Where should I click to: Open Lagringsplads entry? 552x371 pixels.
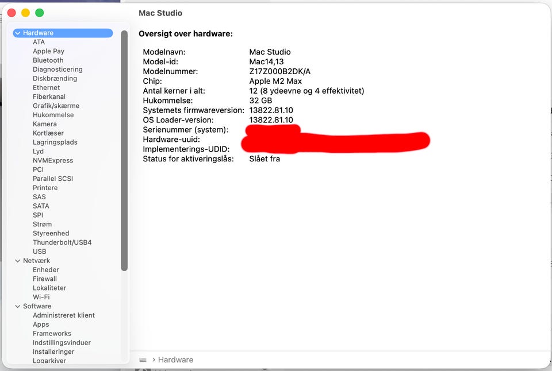point(55,142)
